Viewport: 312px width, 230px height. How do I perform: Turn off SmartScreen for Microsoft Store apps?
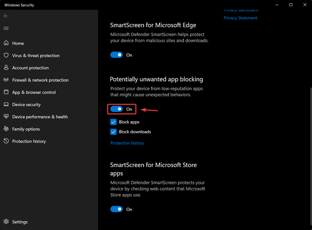[x=116, y=209]
